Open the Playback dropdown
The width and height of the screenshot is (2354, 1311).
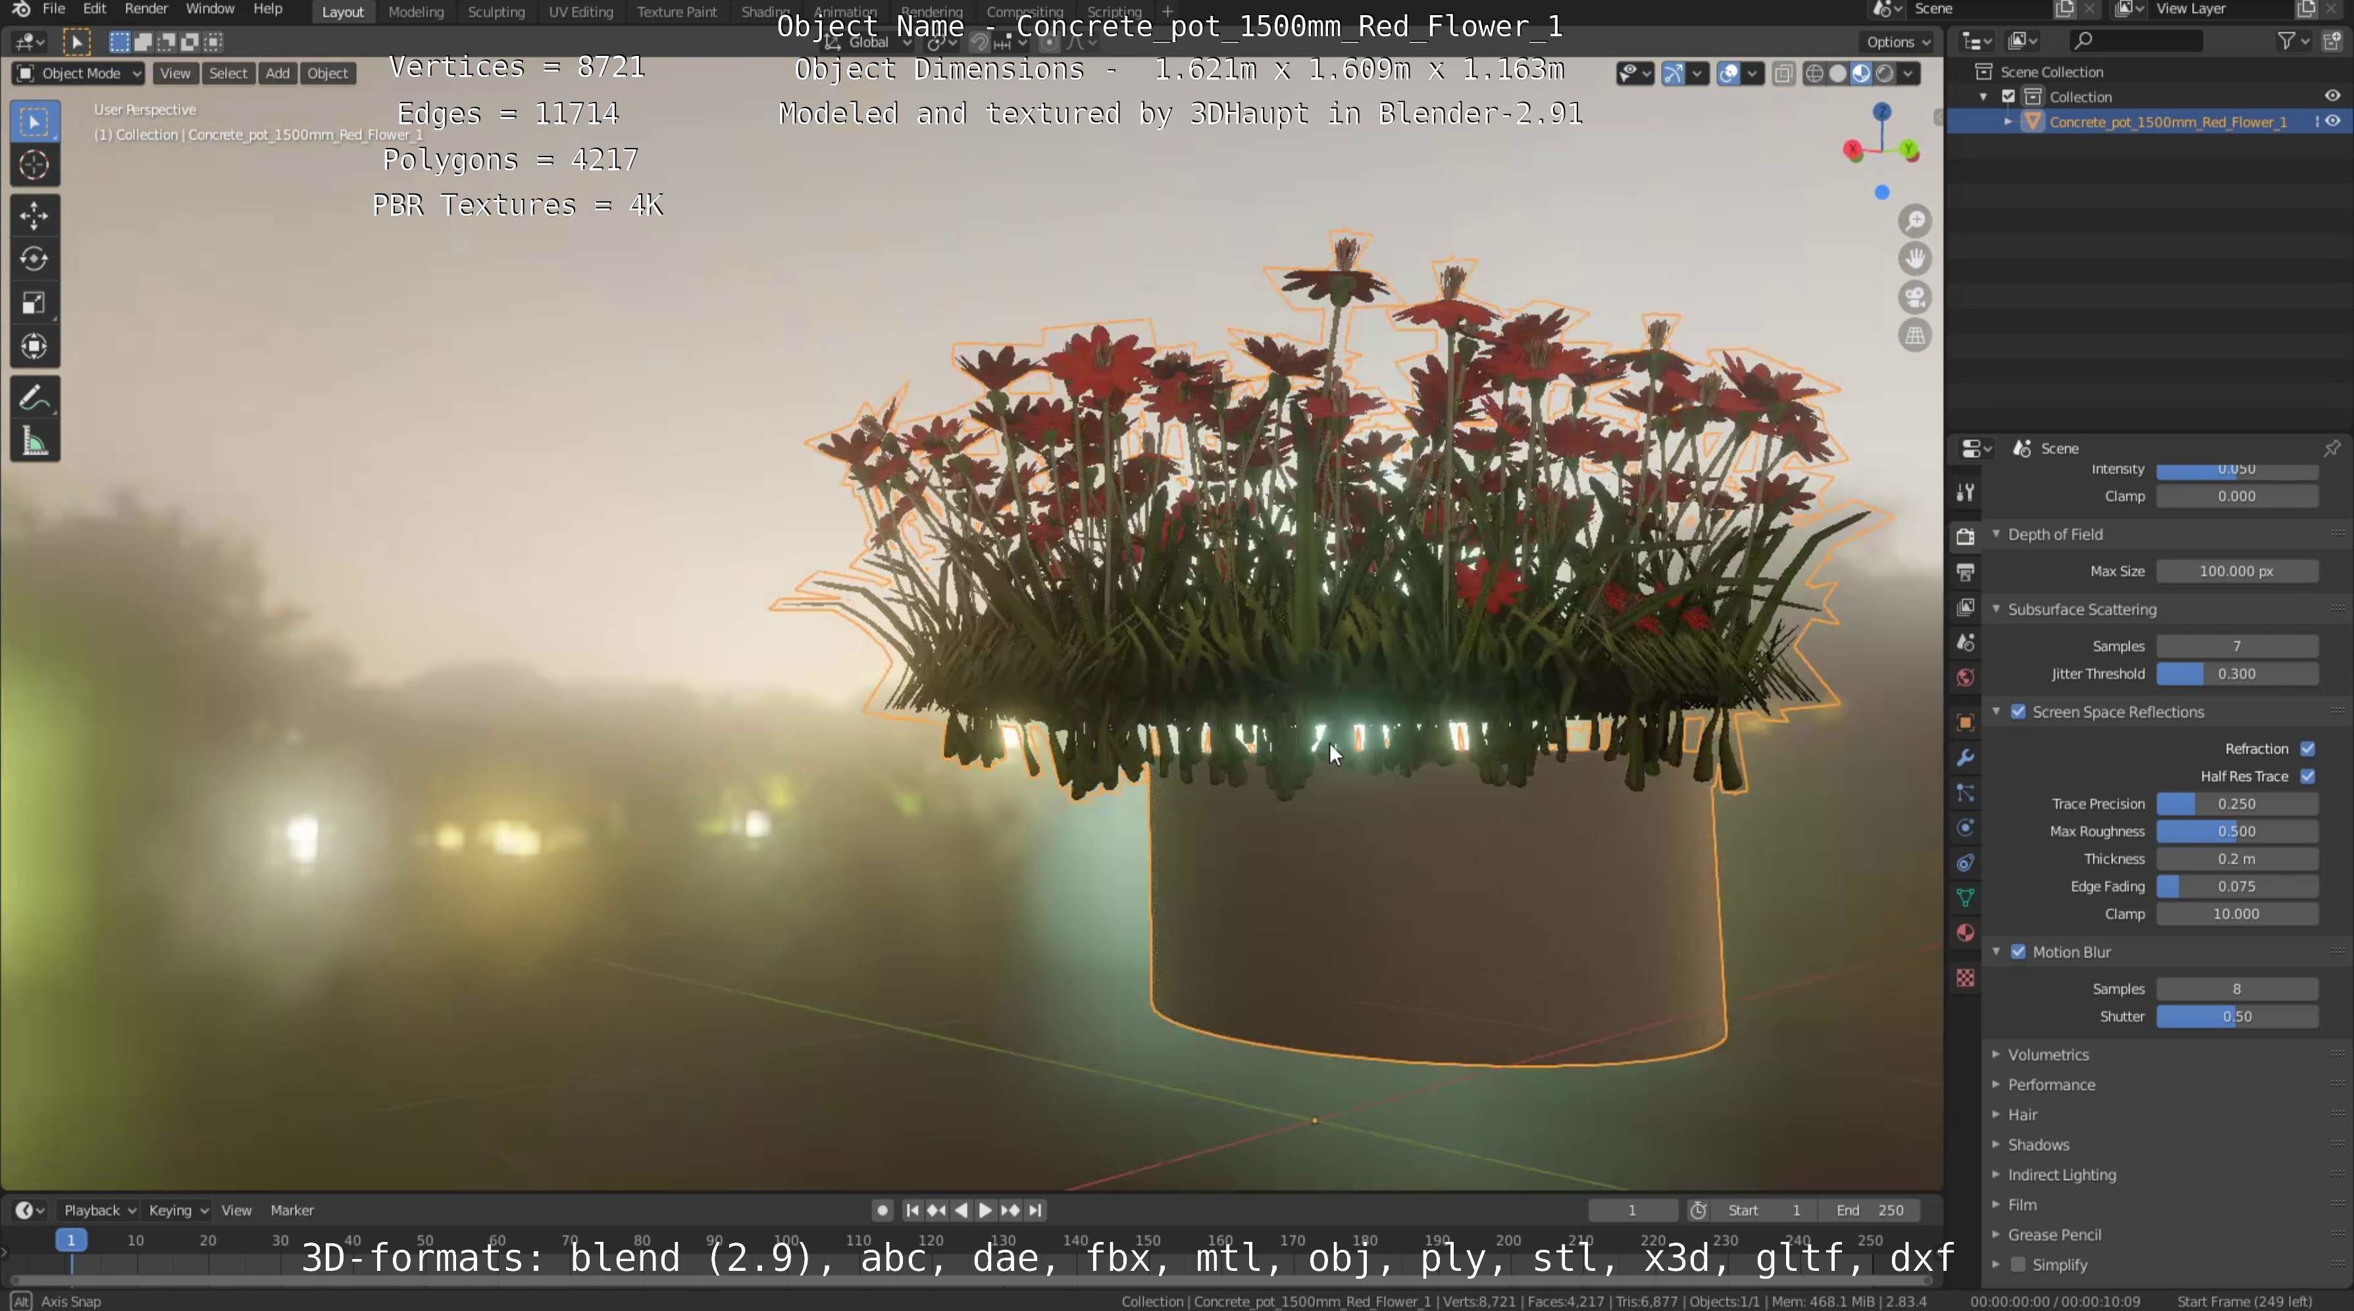coord(99,1210)
